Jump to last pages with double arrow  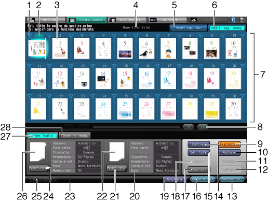203,127
